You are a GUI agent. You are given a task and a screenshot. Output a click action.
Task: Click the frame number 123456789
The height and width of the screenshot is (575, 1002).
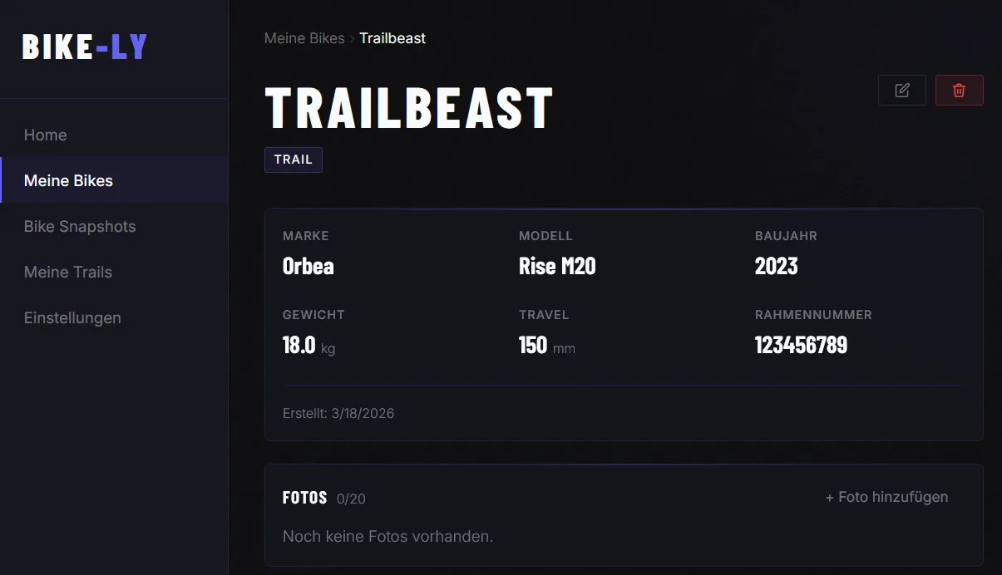tap(801, 346)
